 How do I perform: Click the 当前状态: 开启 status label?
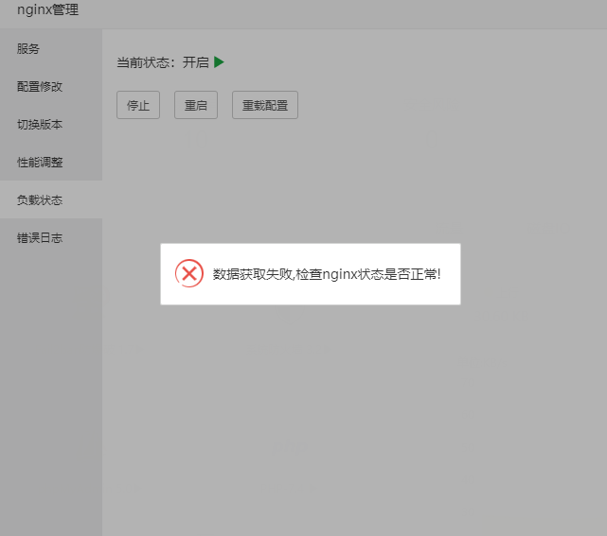coord(163,62)
